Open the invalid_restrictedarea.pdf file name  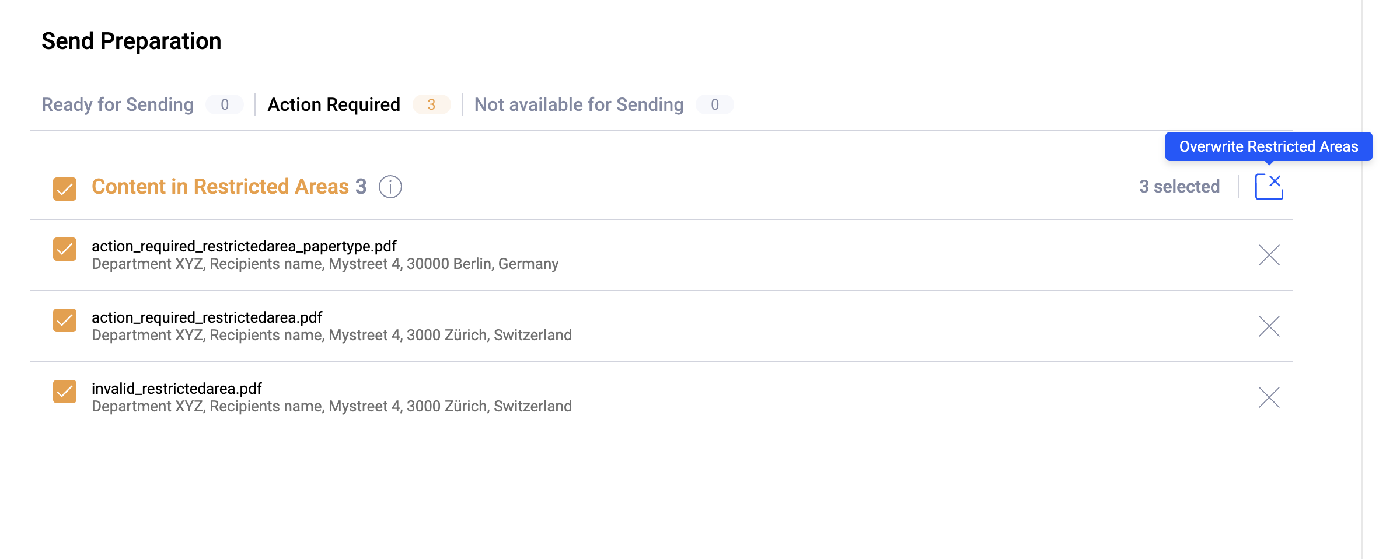coord(177,389)
